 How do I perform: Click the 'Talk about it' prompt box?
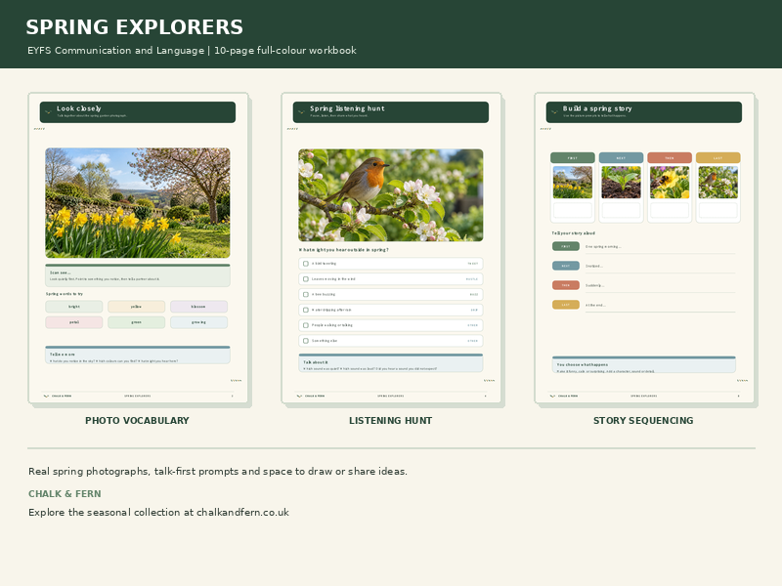tap(390, 363)
